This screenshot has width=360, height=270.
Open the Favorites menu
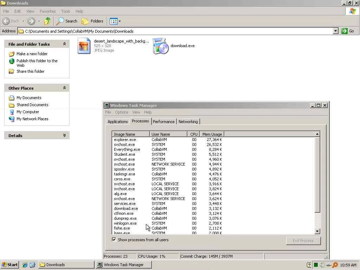click(x=48, y=11)
